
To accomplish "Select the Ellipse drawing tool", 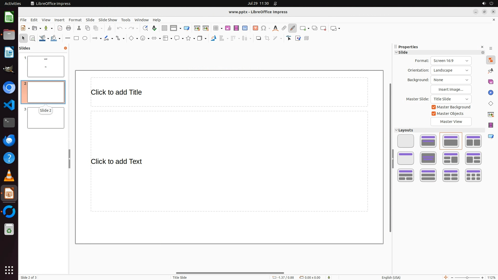I will [85, 38].
